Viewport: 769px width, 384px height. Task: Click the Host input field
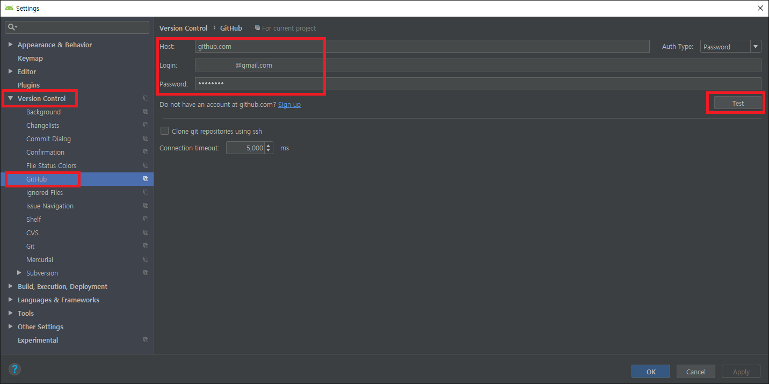click(x=422, y=46)
